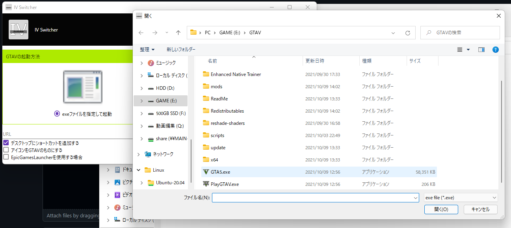
Task: Toggle the preview pane icon
Action: tap(481, 50)
